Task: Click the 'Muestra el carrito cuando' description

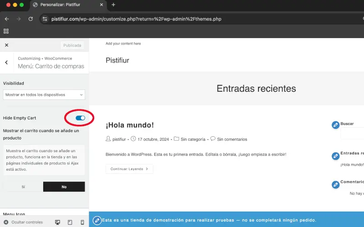Action: pos(44,160)
